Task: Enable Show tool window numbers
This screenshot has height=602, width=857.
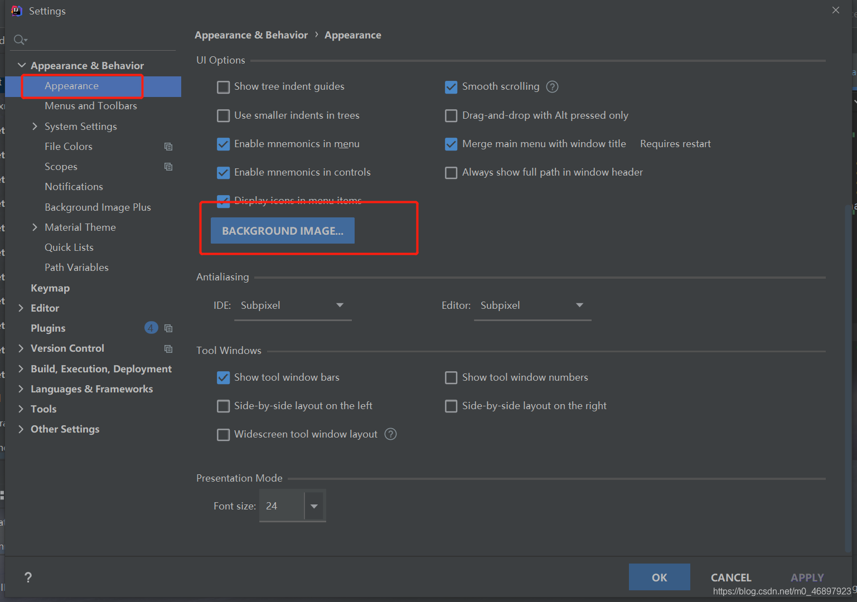Action: [451, 377]
